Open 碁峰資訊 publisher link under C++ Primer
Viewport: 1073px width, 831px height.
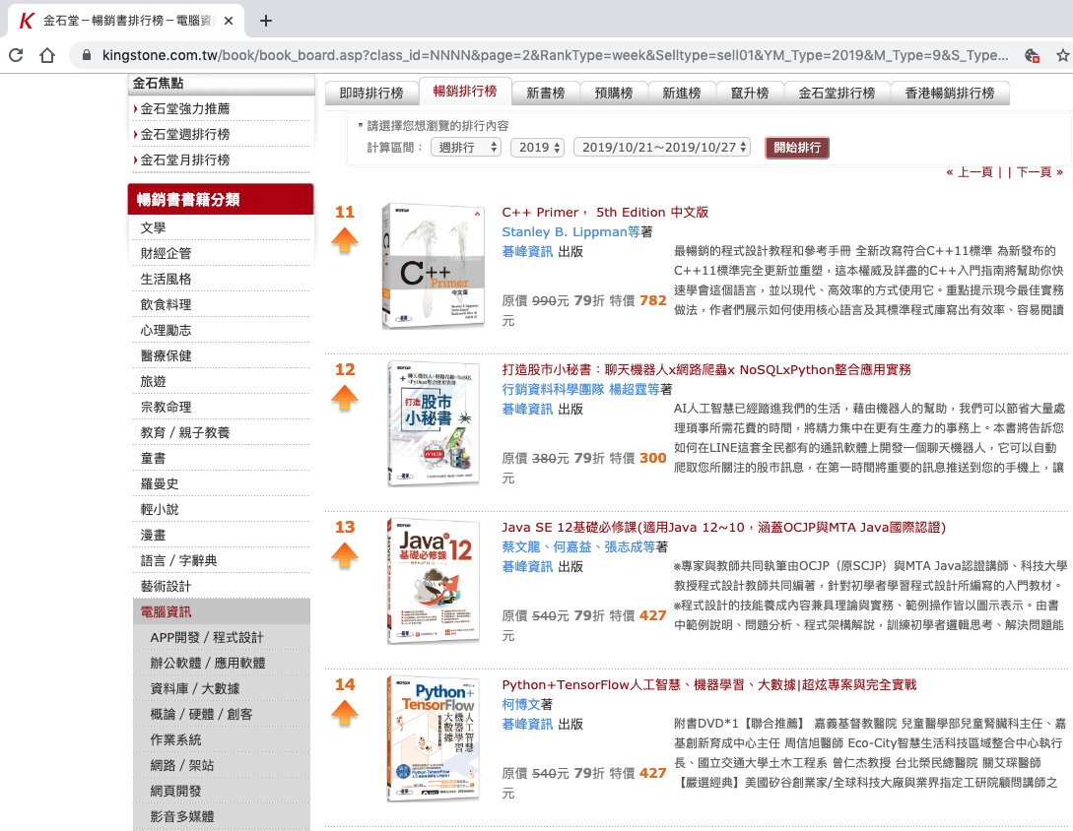pyautogui.click(x=527, y=252)
